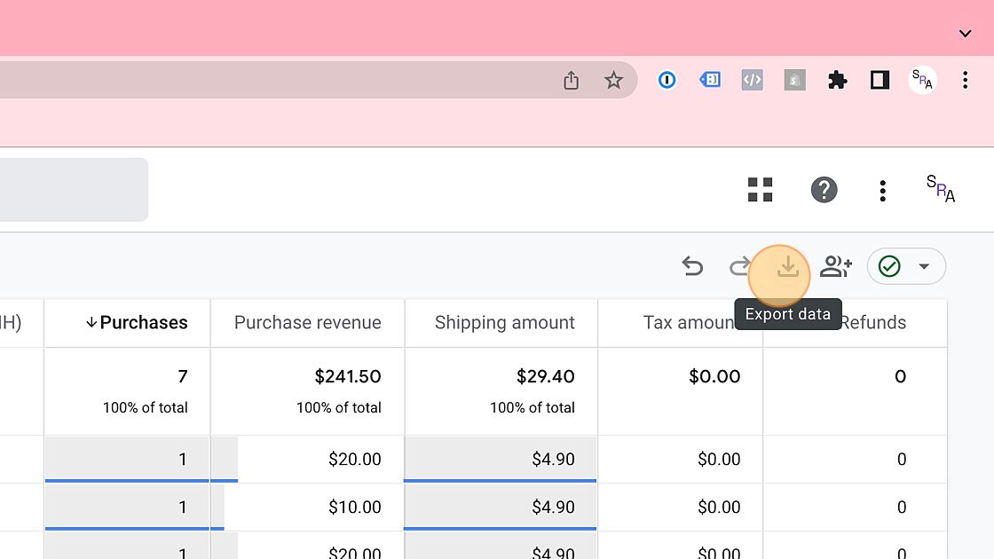Click the undo arrow icon
994x559 pixels.
point(692,266)
